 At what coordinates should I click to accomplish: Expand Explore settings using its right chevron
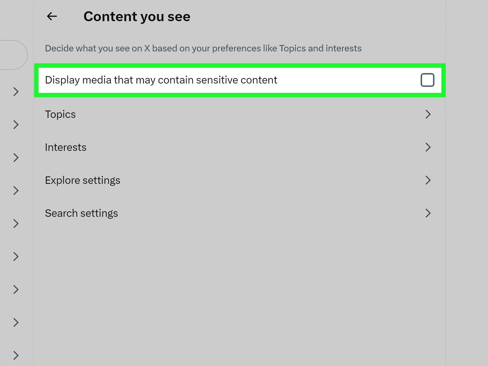coord(428,180)
